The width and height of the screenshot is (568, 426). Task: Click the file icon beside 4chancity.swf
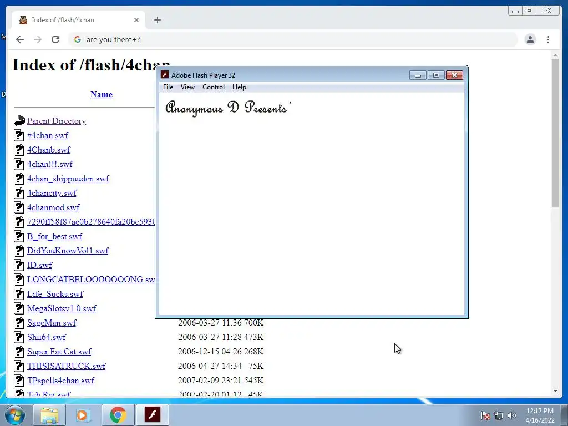pyautogui.click(x=19, y=193)
